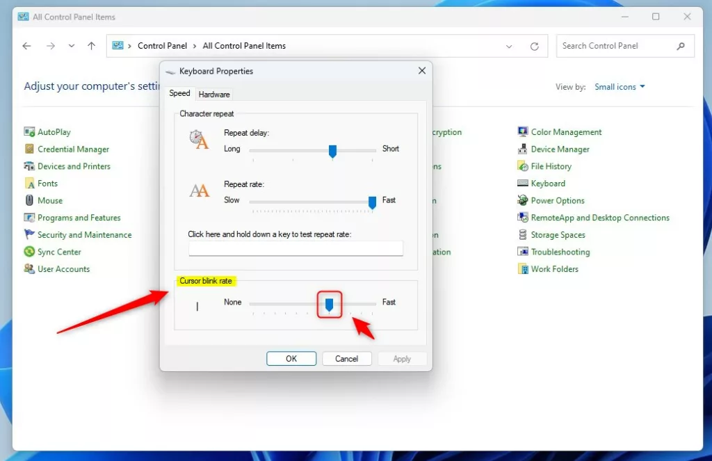The image size is (712, 461).
Task: Click breadcrumb arrow before Control Panel
Action: point(129,46)
